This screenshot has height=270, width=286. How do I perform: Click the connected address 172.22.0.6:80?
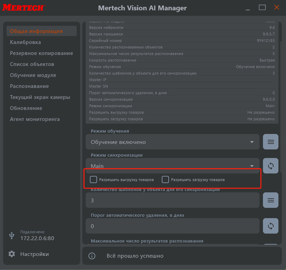point(37,238)
